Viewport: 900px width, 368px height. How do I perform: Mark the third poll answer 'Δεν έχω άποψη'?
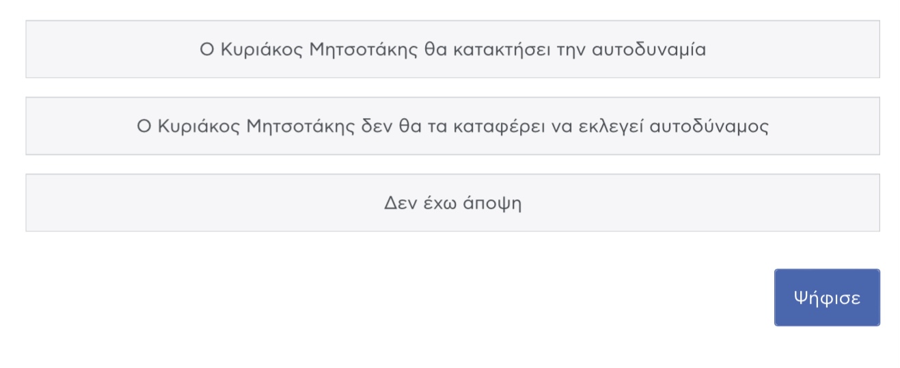click(452, 203)
